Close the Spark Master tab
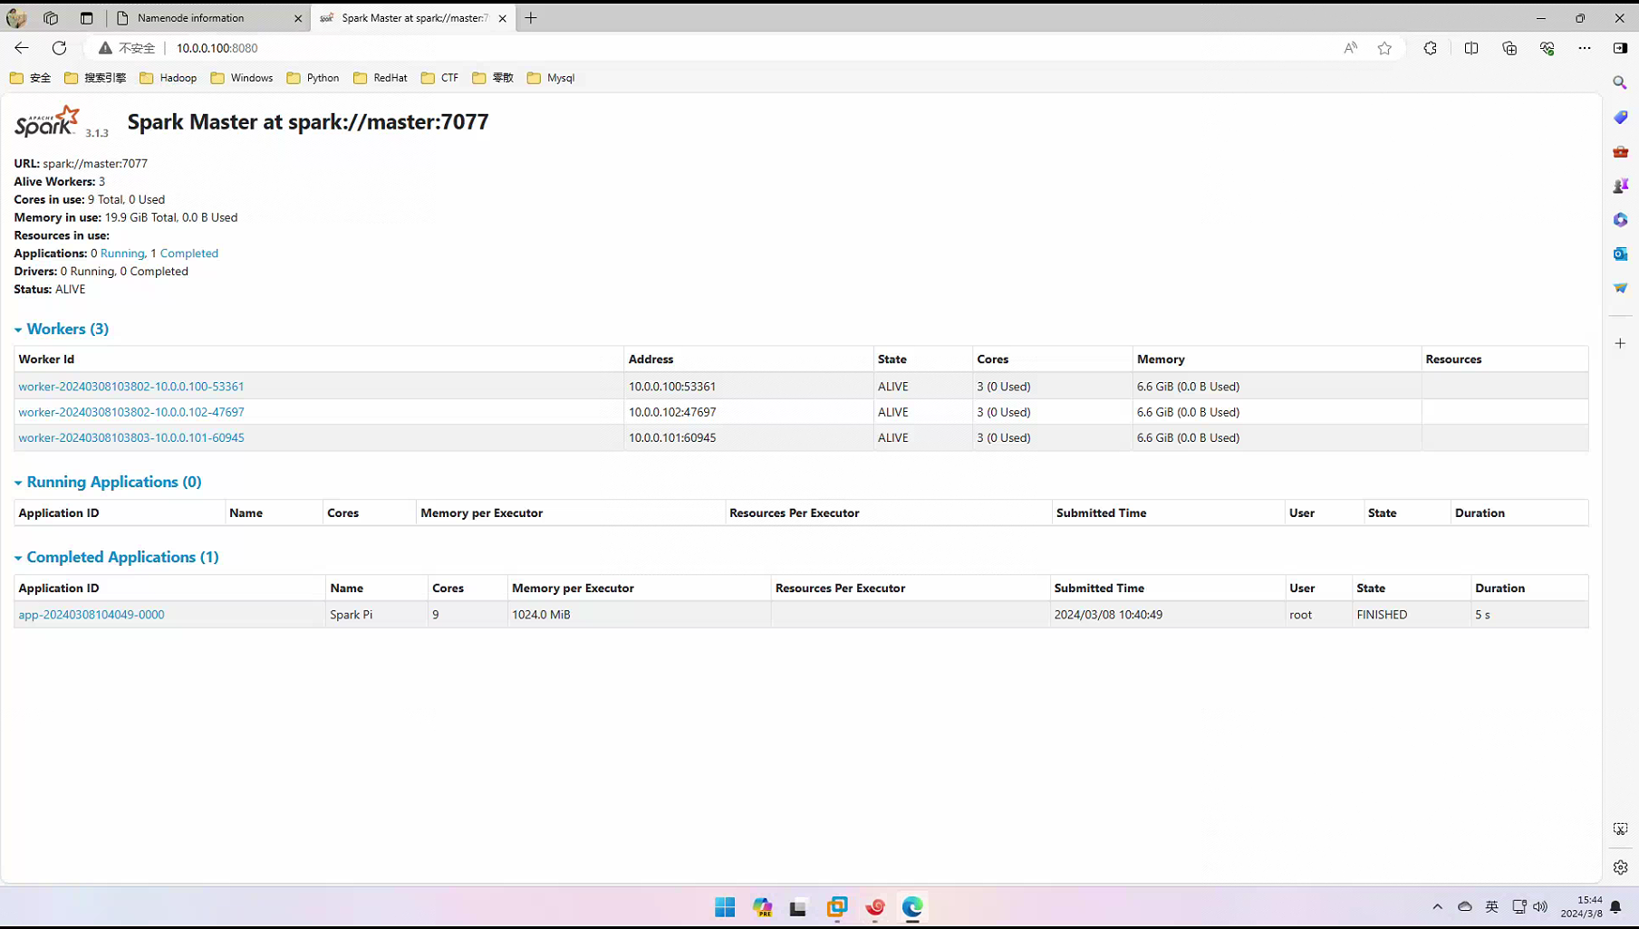This screenshot has width=1639, height=929. click(503, 18)
